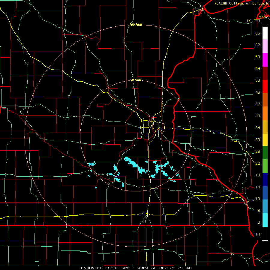
Task: Click the '66' legend value
Action: (258, 33)
